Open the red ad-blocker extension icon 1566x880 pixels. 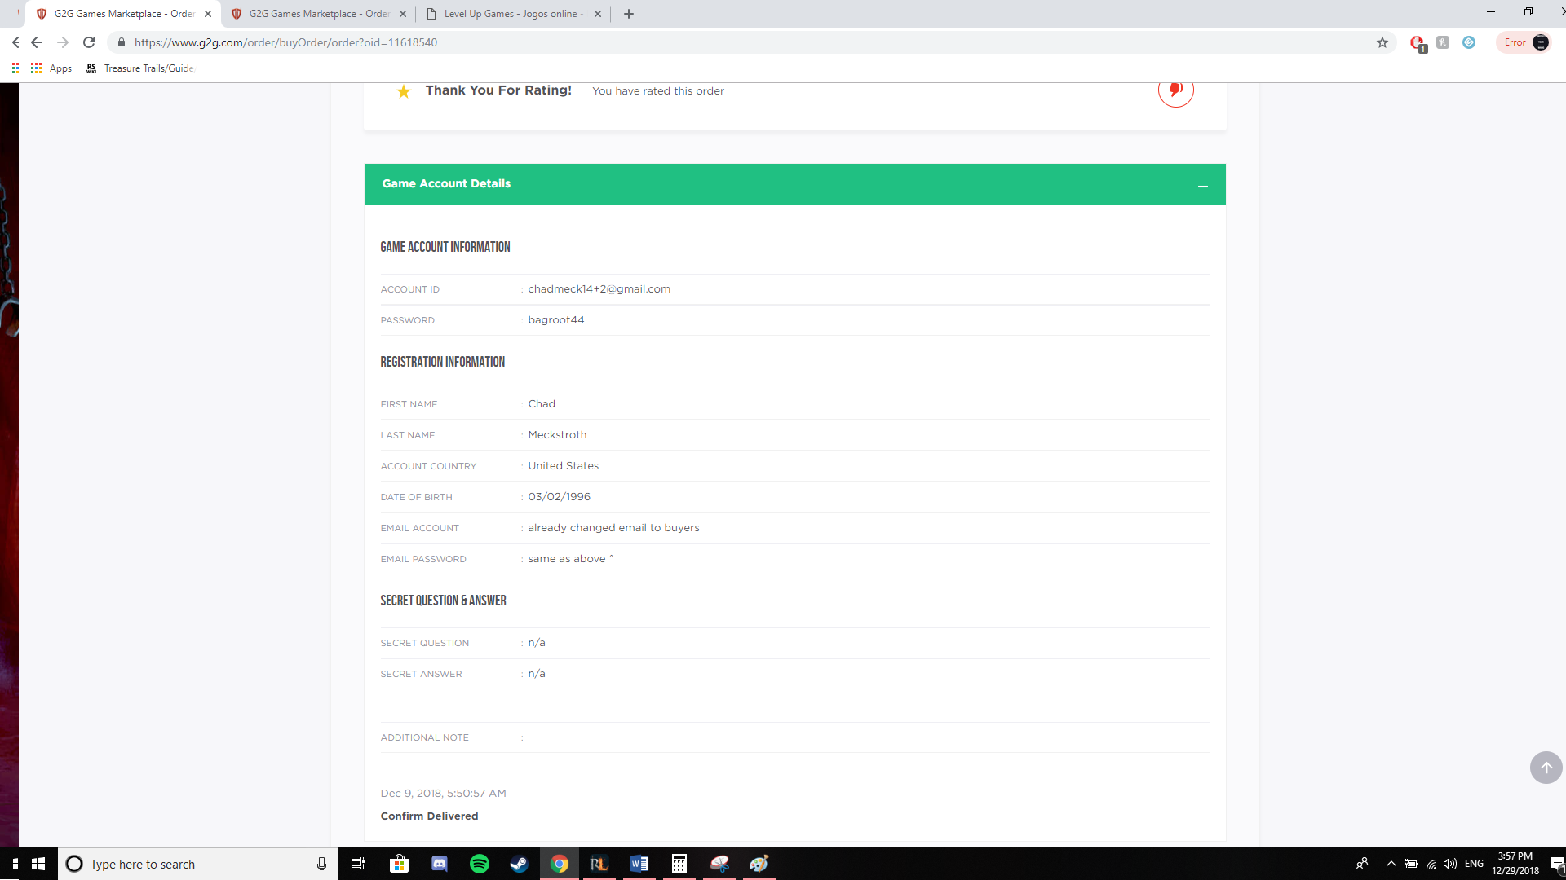(1418, 43)
